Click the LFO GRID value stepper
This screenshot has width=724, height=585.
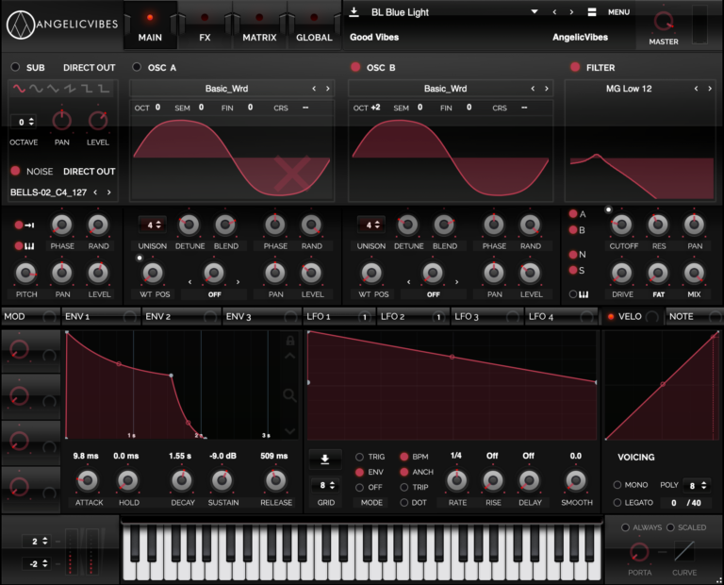325,486
